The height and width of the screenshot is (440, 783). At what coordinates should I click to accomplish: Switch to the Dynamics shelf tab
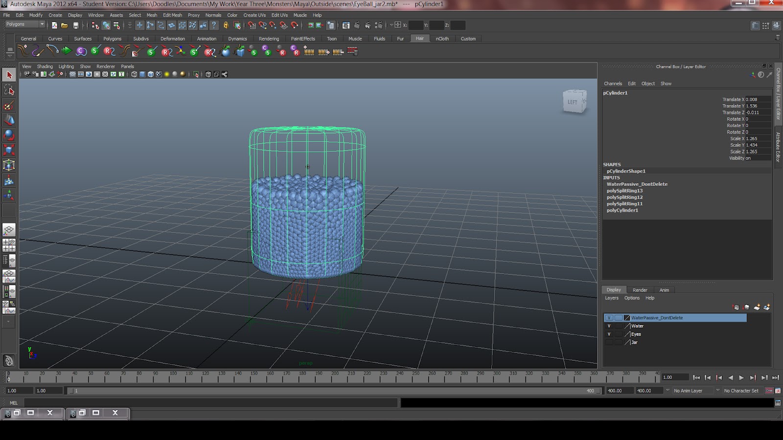[x=237, y=39]
